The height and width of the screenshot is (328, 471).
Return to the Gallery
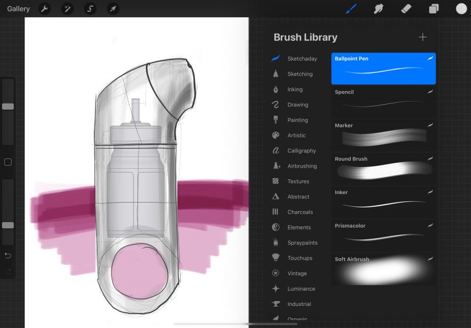click(18, 9)
